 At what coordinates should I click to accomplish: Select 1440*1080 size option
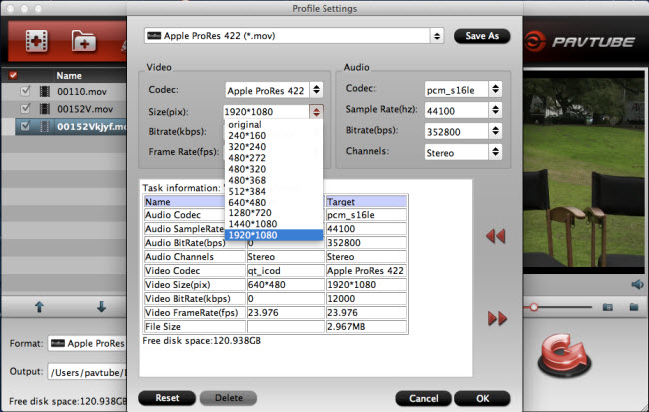tap(274, 224)
